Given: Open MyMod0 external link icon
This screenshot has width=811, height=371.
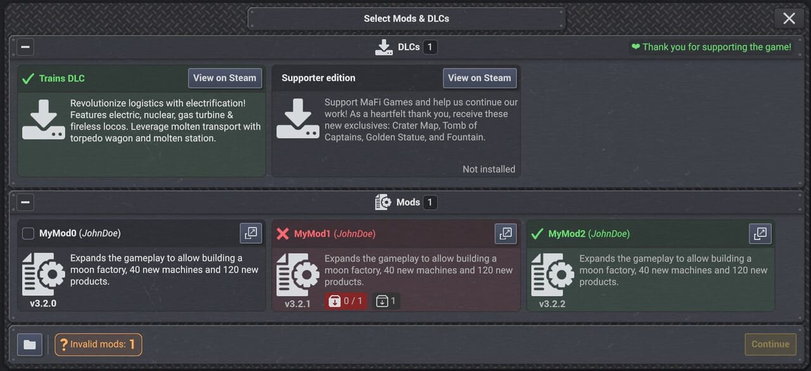Looking at the screenshot, I should [251, 233].
